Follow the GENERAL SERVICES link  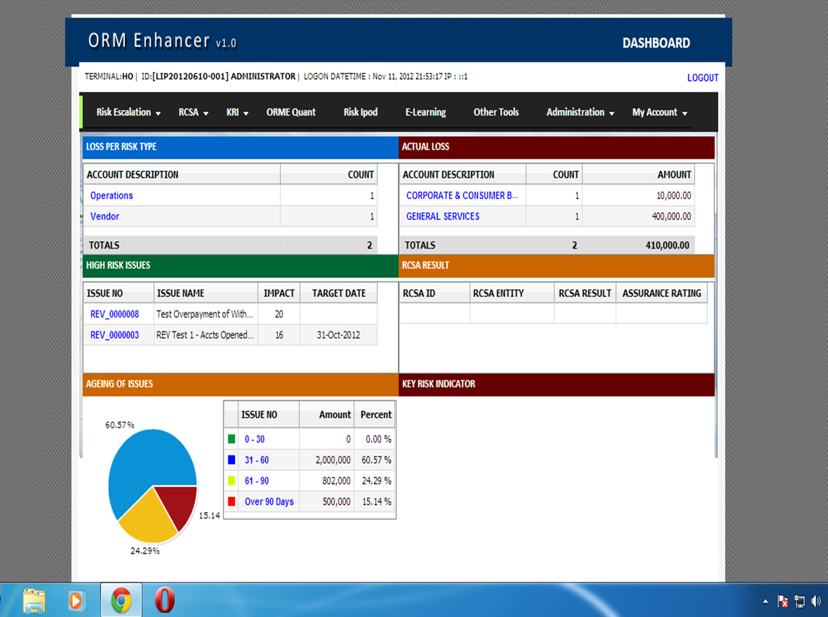tap(442, 216)
